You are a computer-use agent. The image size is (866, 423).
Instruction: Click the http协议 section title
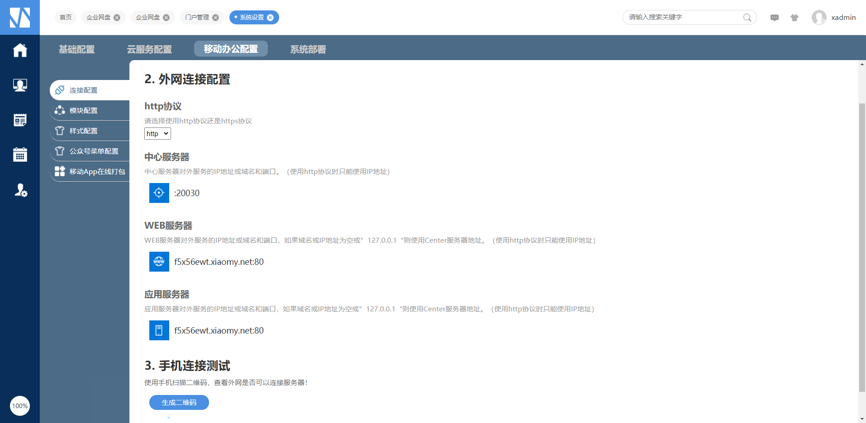pyautogui.click(x=163, y=106)
